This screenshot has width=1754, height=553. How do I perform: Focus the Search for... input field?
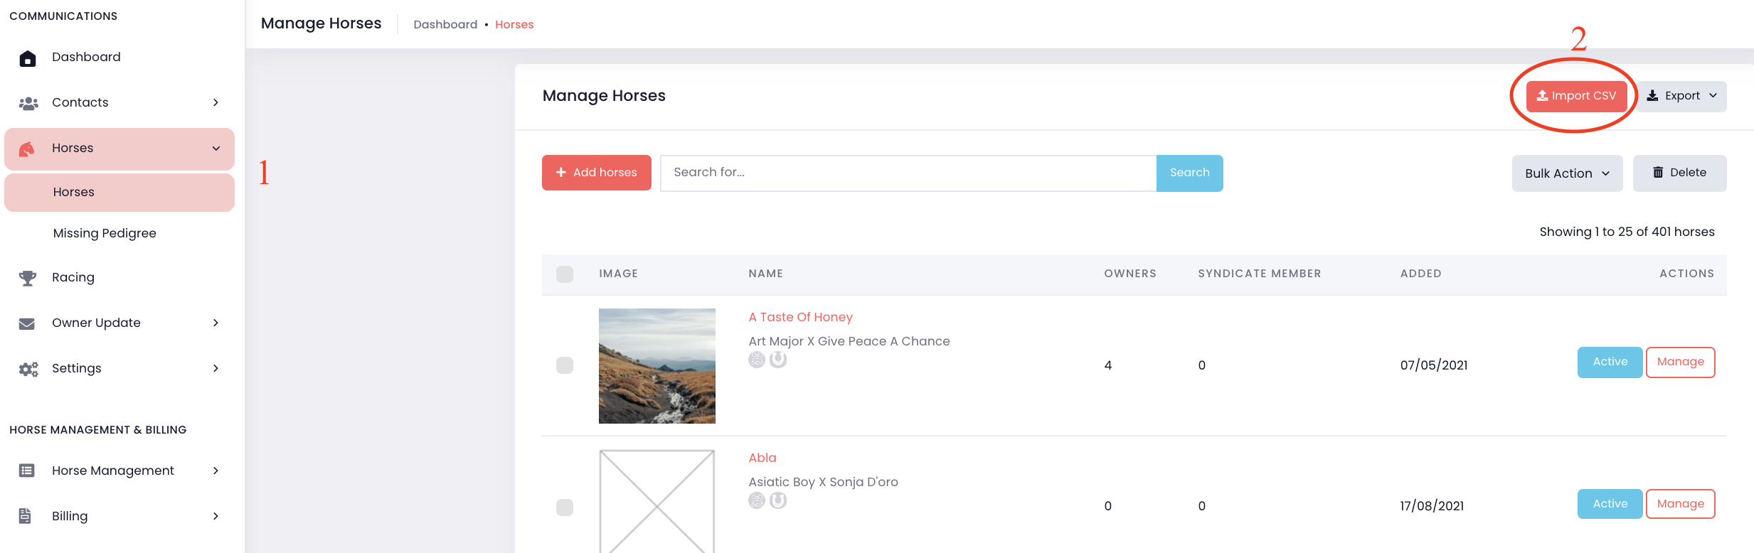(908, 173)
